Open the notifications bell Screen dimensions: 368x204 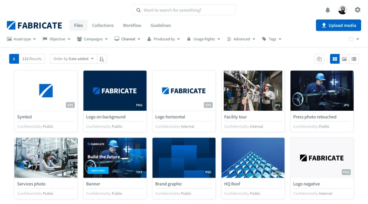(328, 10)
